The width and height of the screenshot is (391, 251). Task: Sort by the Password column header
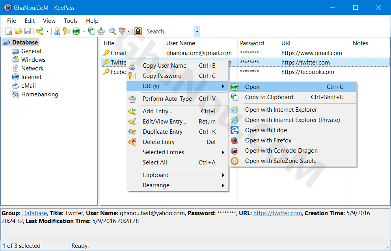point(258,43)
